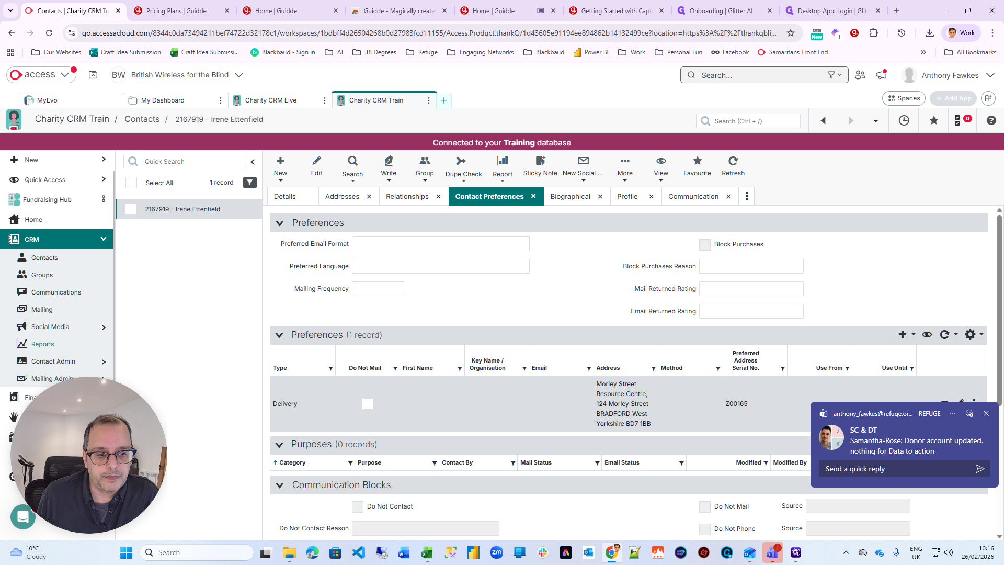Screen dimensions: 1004x565
Task: Collapse the Communication Blocks section
Action: coord(280,485)
